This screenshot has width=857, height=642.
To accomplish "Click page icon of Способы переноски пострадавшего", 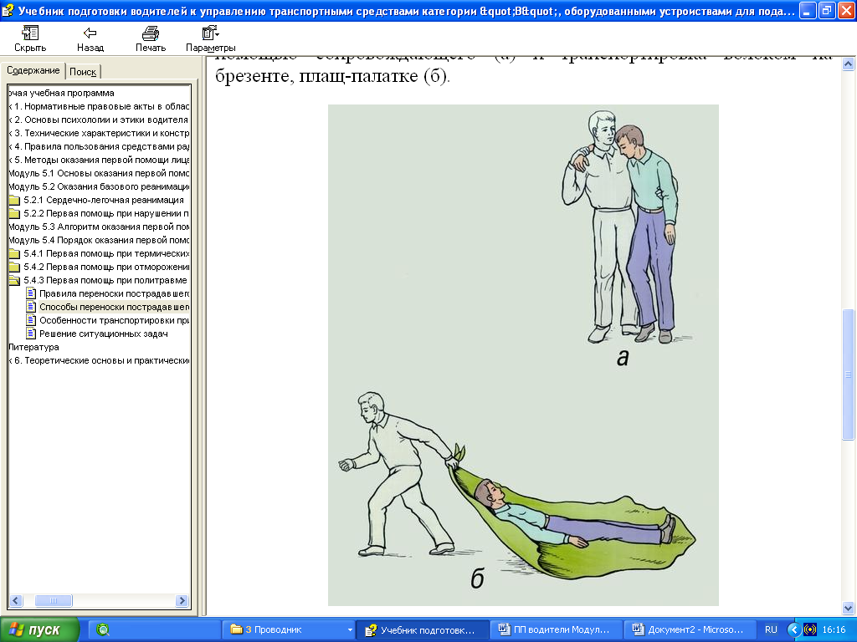I will coord(31,307).
